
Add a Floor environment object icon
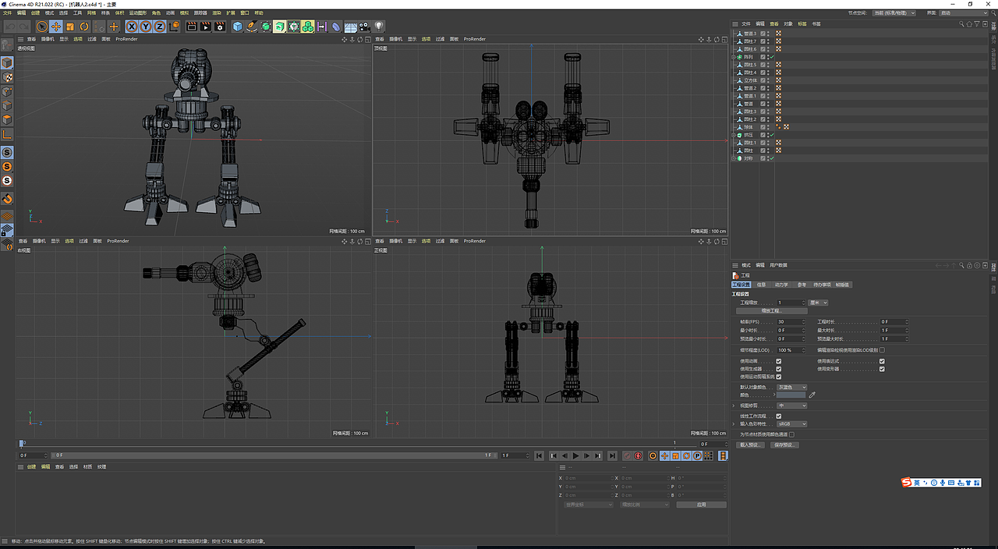tap(350, 27)
